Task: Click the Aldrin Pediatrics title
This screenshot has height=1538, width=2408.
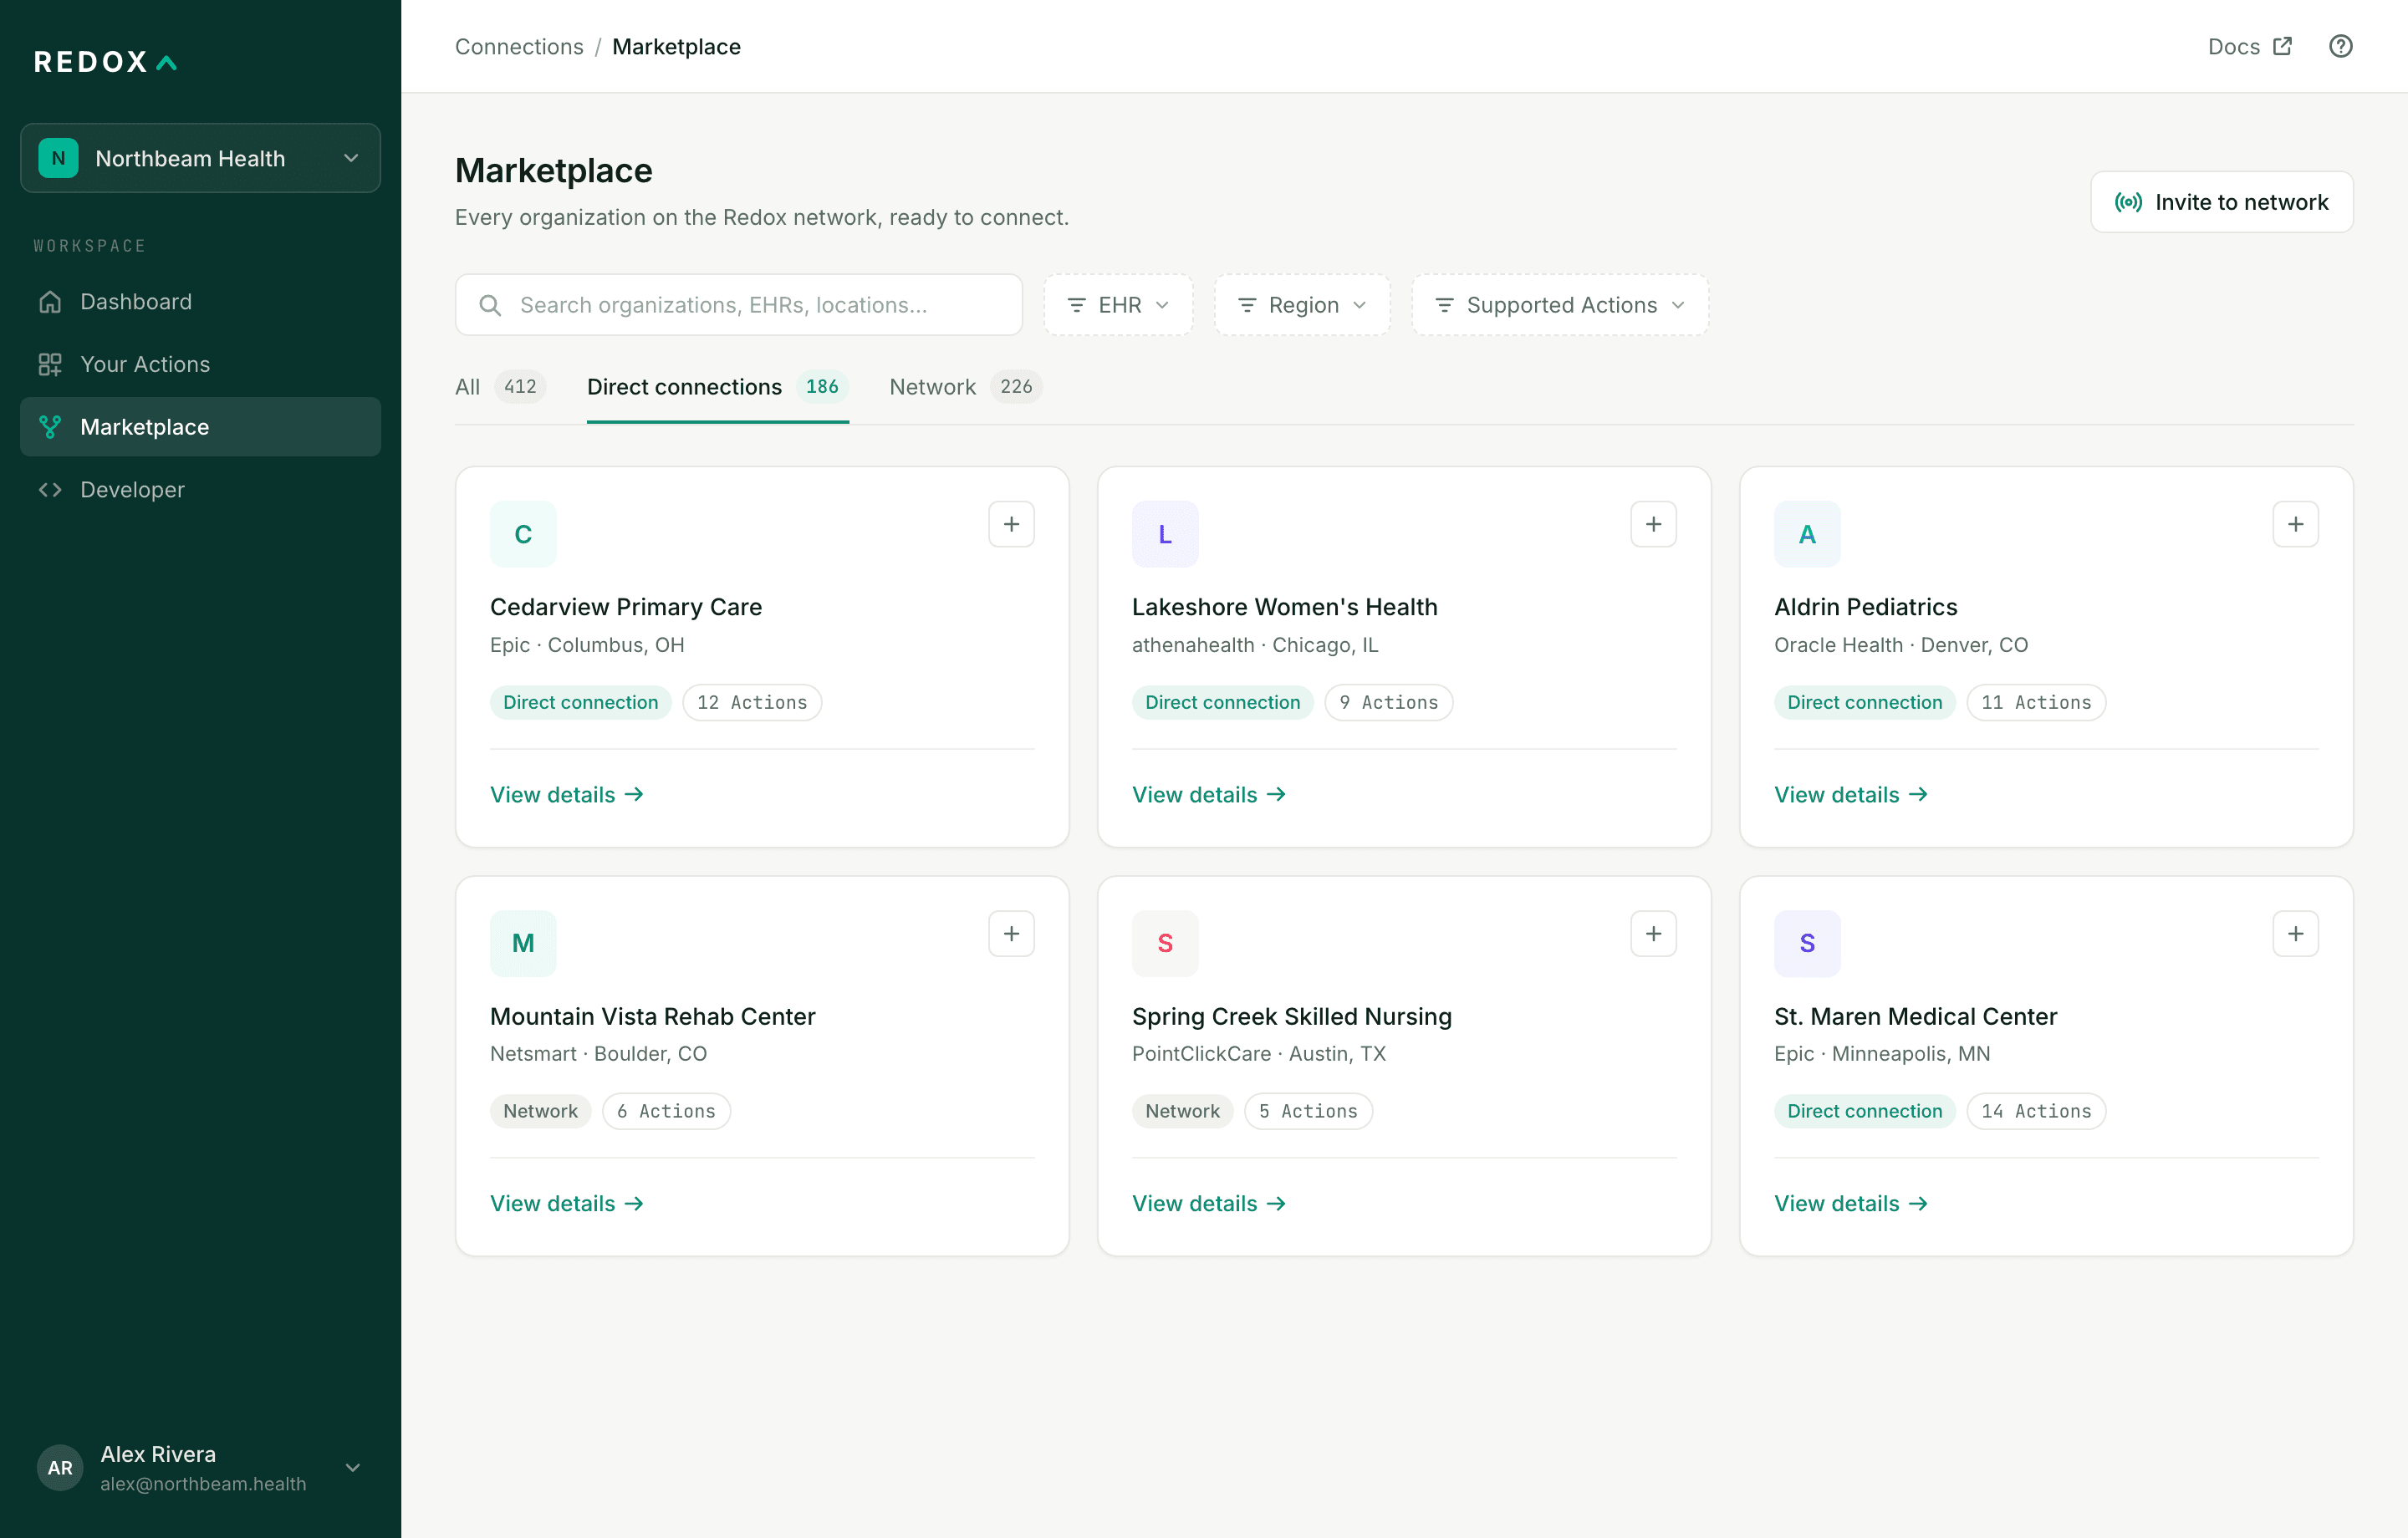Action: (x=1865, y=607)
